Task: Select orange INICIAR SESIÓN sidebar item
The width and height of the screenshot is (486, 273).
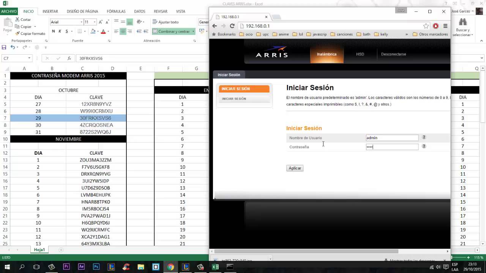Action: tap(244, 89)
